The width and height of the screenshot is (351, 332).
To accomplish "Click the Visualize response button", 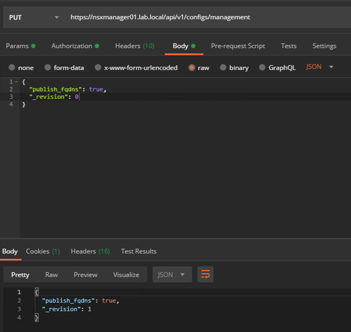I will pos(126,274).
